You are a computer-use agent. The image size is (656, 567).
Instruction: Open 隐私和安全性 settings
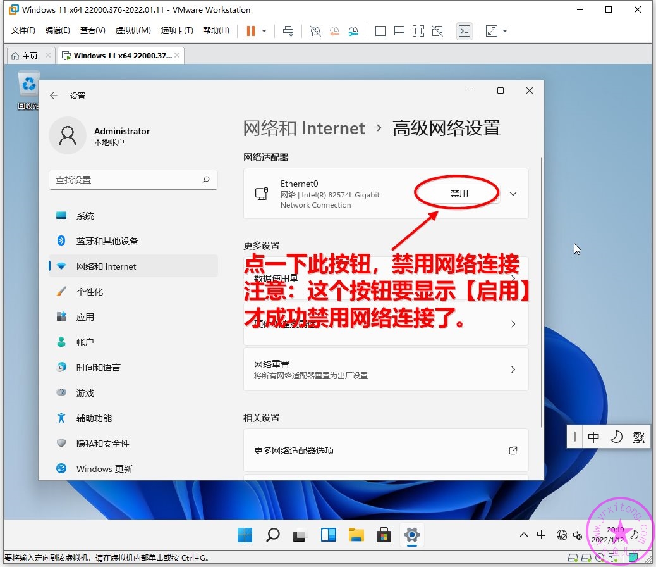(133, 444)
